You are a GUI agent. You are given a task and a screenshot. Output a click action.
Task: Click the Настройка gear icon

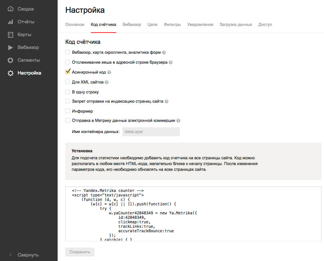pyautogui.click(x=11, y=73)
